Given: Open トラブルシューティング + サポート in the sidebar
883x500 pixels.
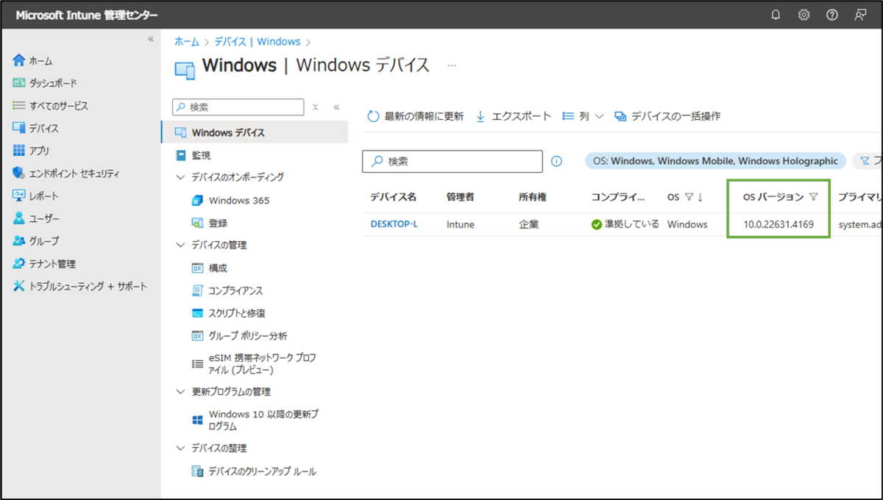Looking at the screenshot, I should pos(79,286).
